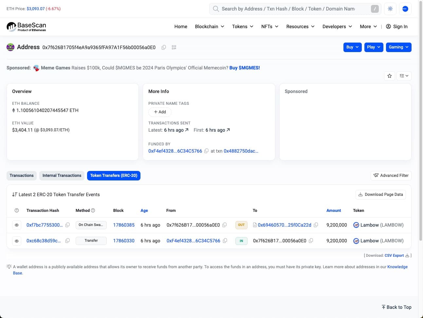The image size is (423, 318).
Task: Click the Age column header
Action: click(144, 211)
